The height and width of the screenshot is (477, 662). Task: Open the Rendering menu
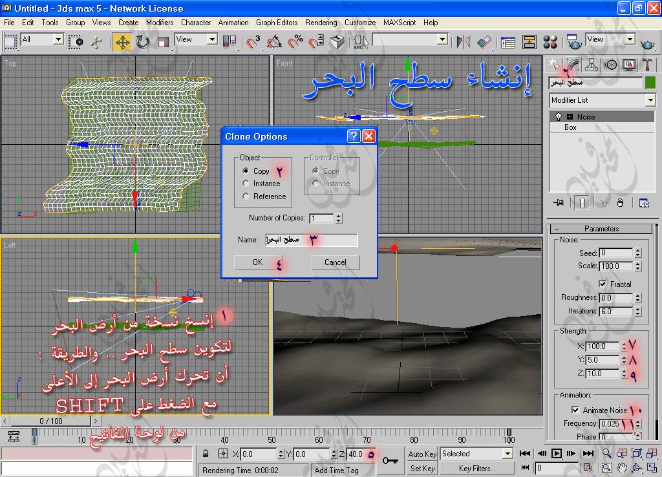click(x=321, y=23)
